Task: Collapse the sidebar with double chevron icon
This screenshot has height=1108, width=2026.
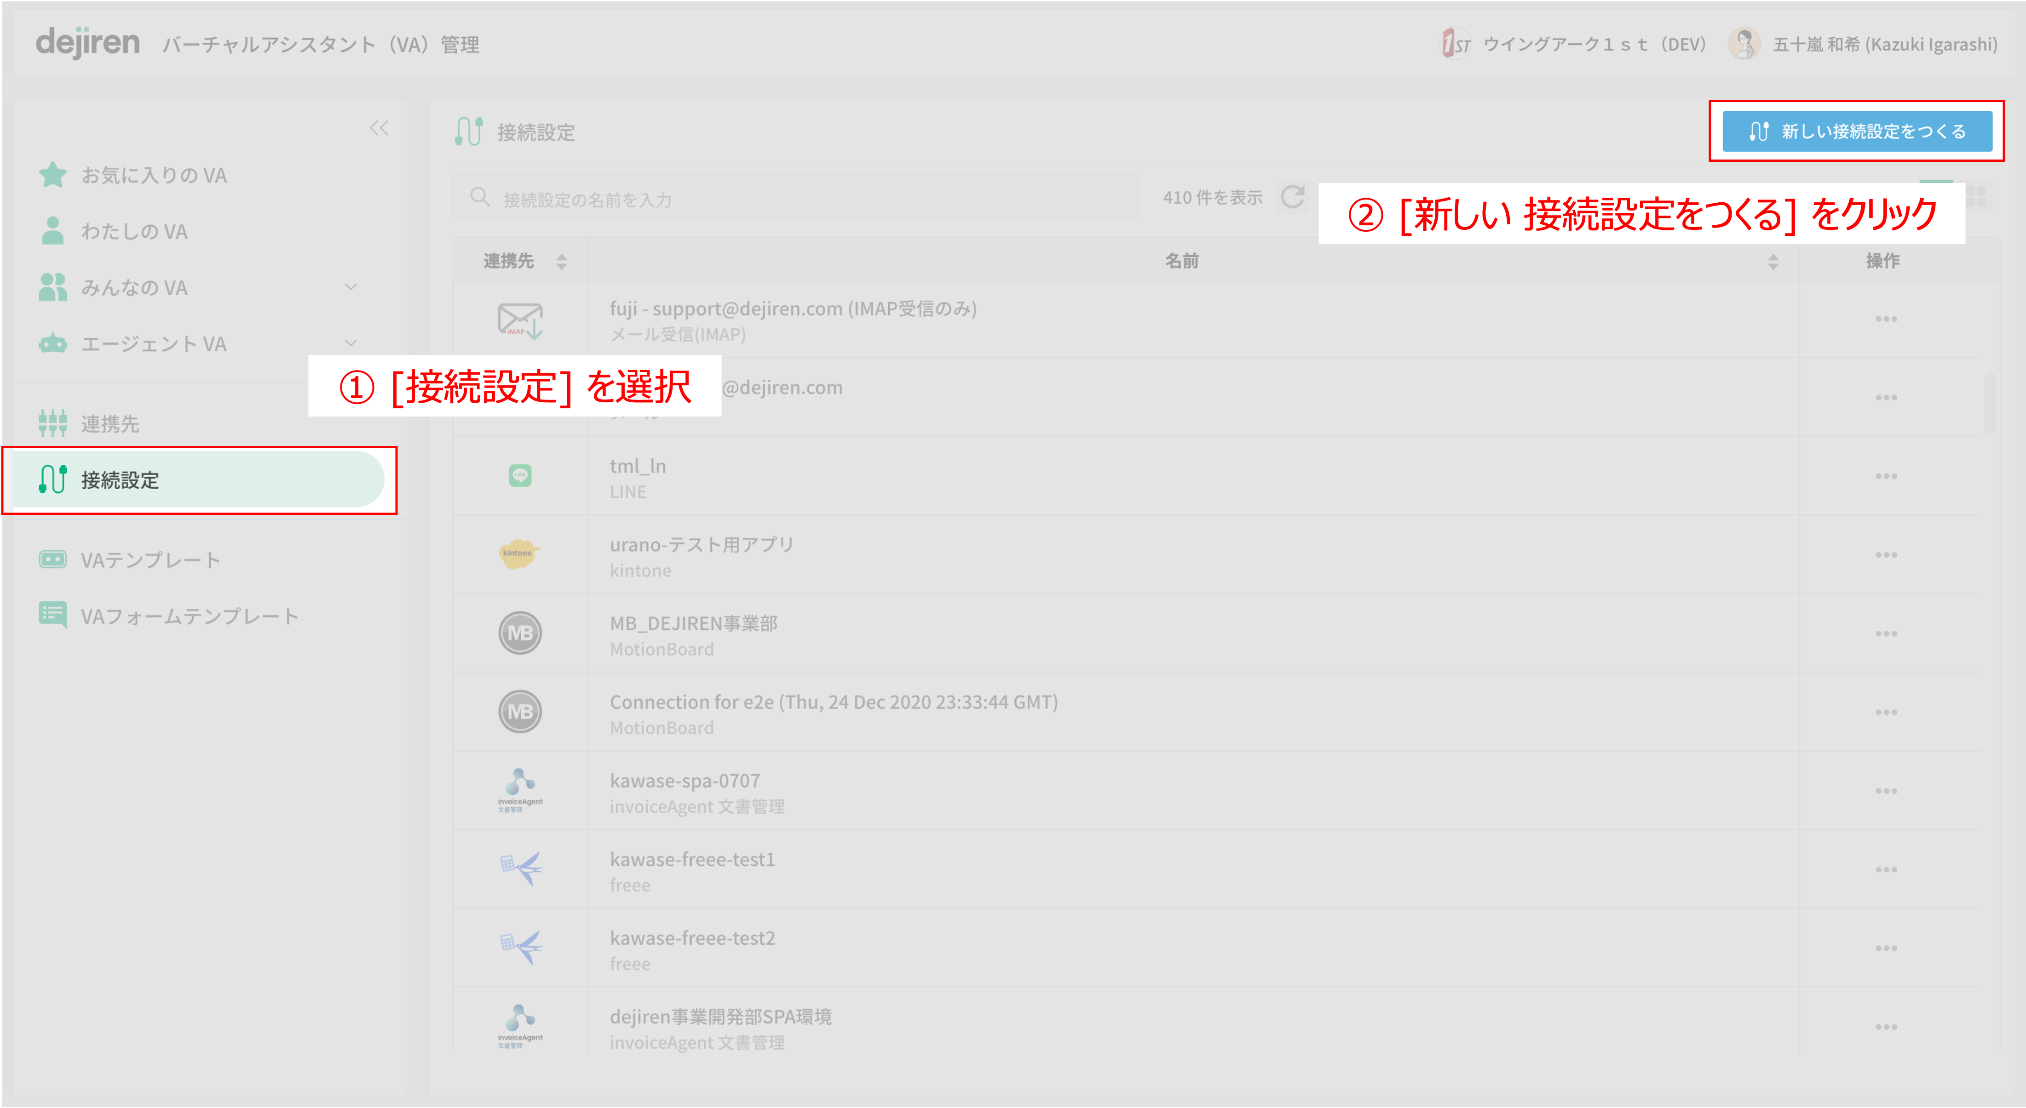Action: pos(379,128)
